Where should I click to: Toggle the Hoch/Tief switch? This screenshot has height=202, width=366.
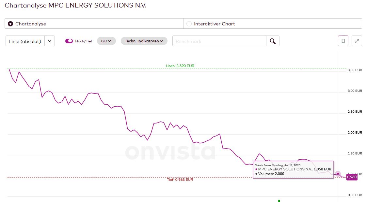pos(69,41)
